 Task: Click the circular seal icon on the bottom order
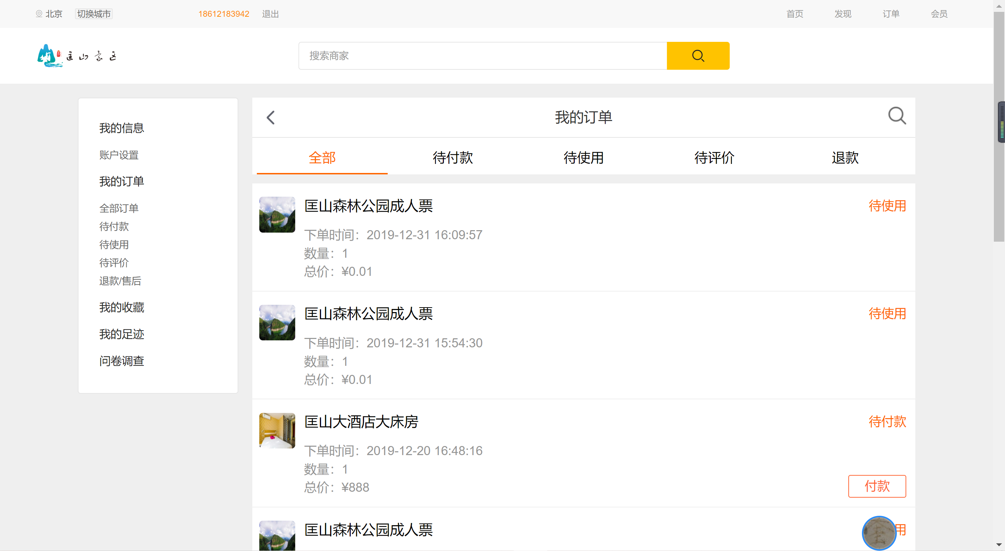click(x=879, y=533)
